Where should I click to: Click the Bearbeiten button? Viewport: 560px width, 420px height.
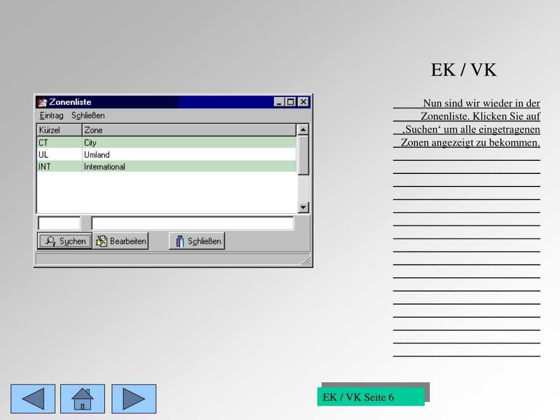(x=121, y=241)
